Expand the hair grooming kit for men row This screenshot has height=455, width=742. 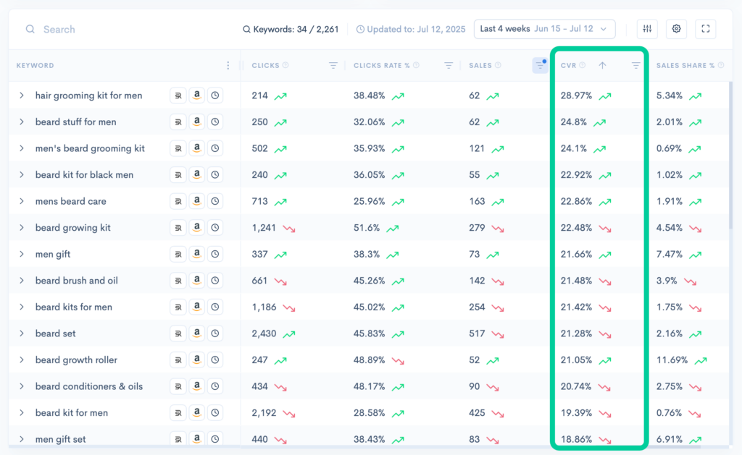coord(22,95)
